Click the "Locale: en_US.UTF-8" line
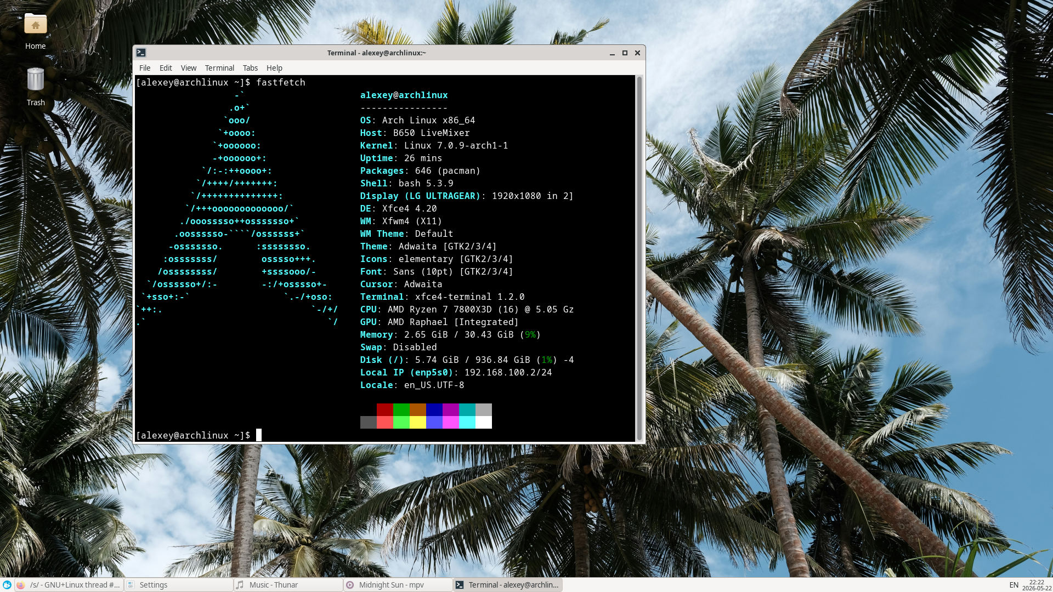Screen dimensions: 1053x592 pos(412,385)
